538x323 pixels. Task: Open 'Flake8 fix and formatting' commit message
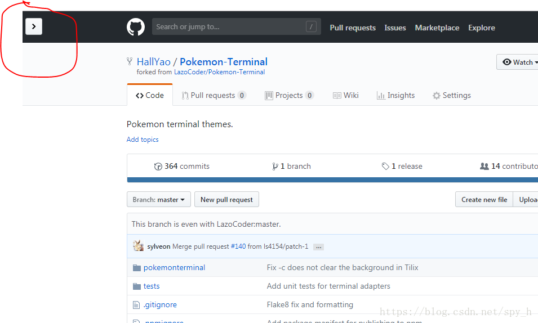click(310, 304)
